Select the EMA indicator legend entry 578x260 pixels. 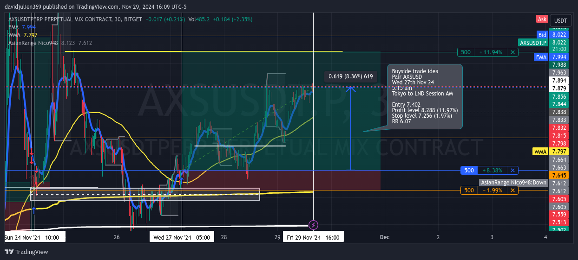click(21, 27)
